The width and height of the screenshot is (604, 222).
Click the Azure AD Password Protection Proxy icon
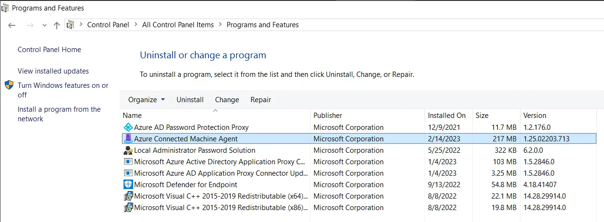coord(128,127)
